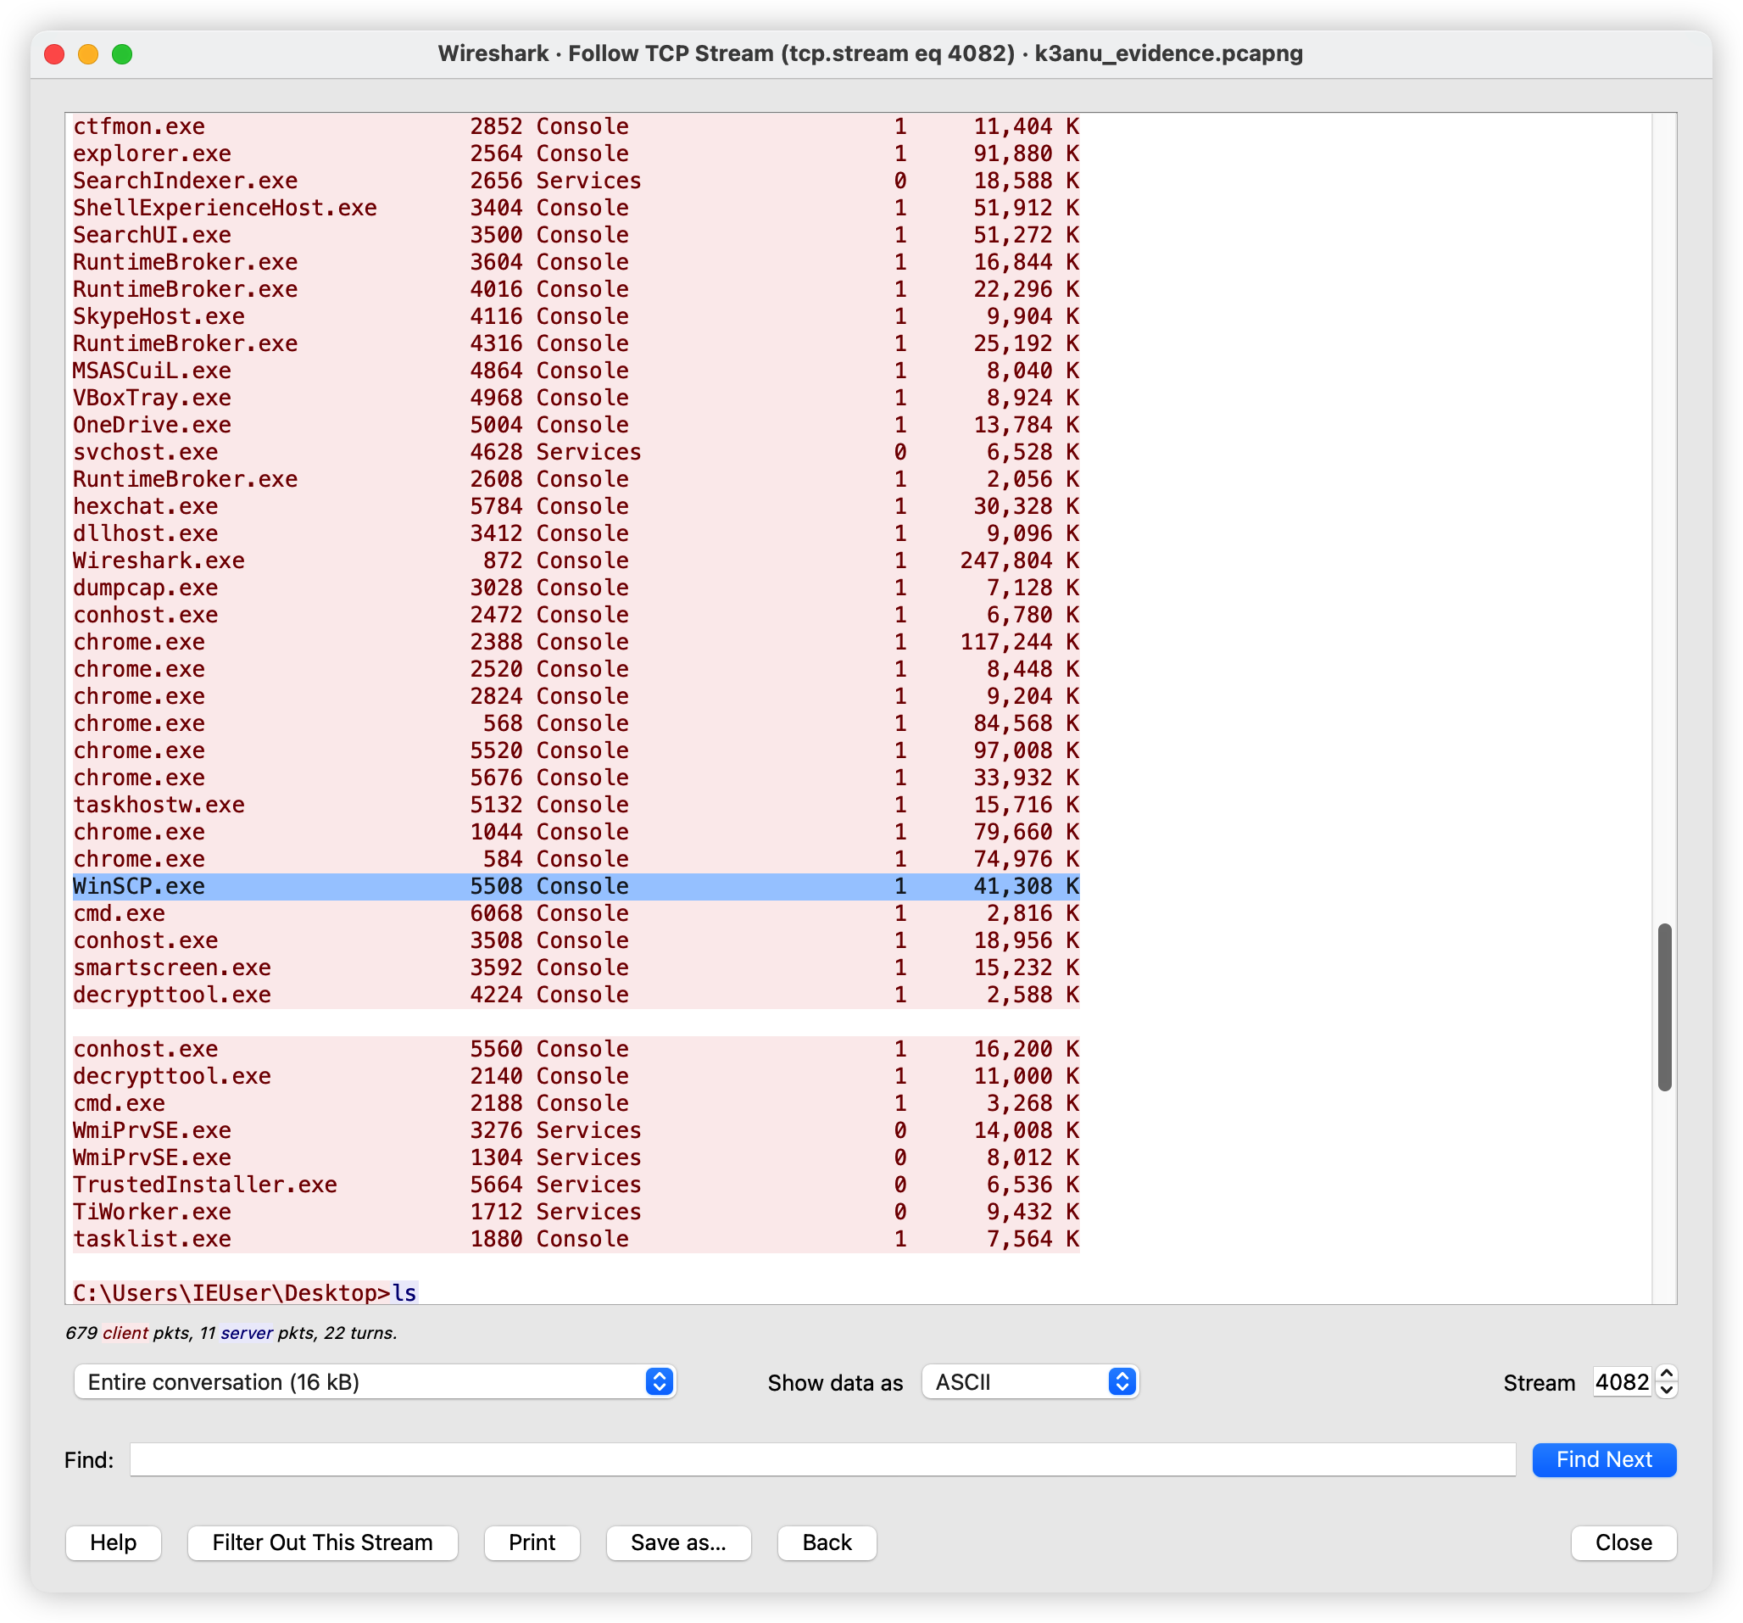Viewport: 1743px width, 1623px height.
Task: Click the tasklist.exe process line
Action: [576, 1240]
